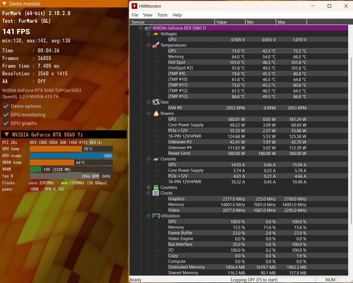Click the GPU usage 100% bar
Viewport: 353px width, 283px height.
[71, 156]
